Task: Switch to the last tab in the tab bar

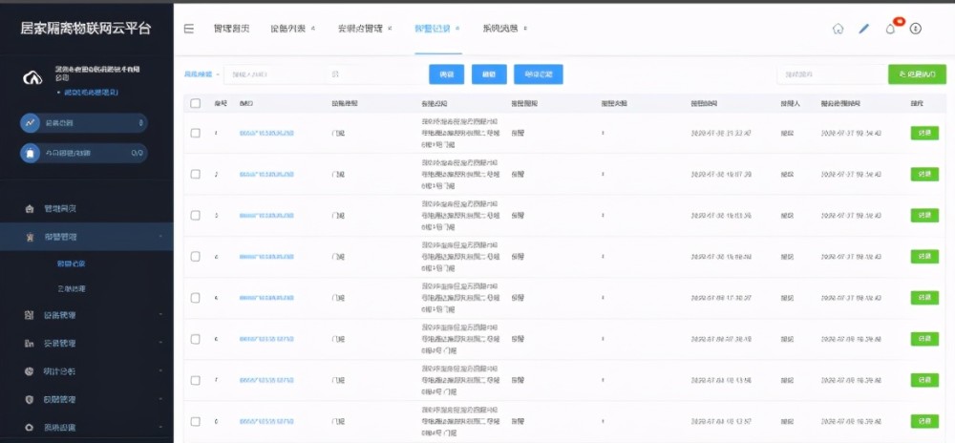Action: pos(500,29)
